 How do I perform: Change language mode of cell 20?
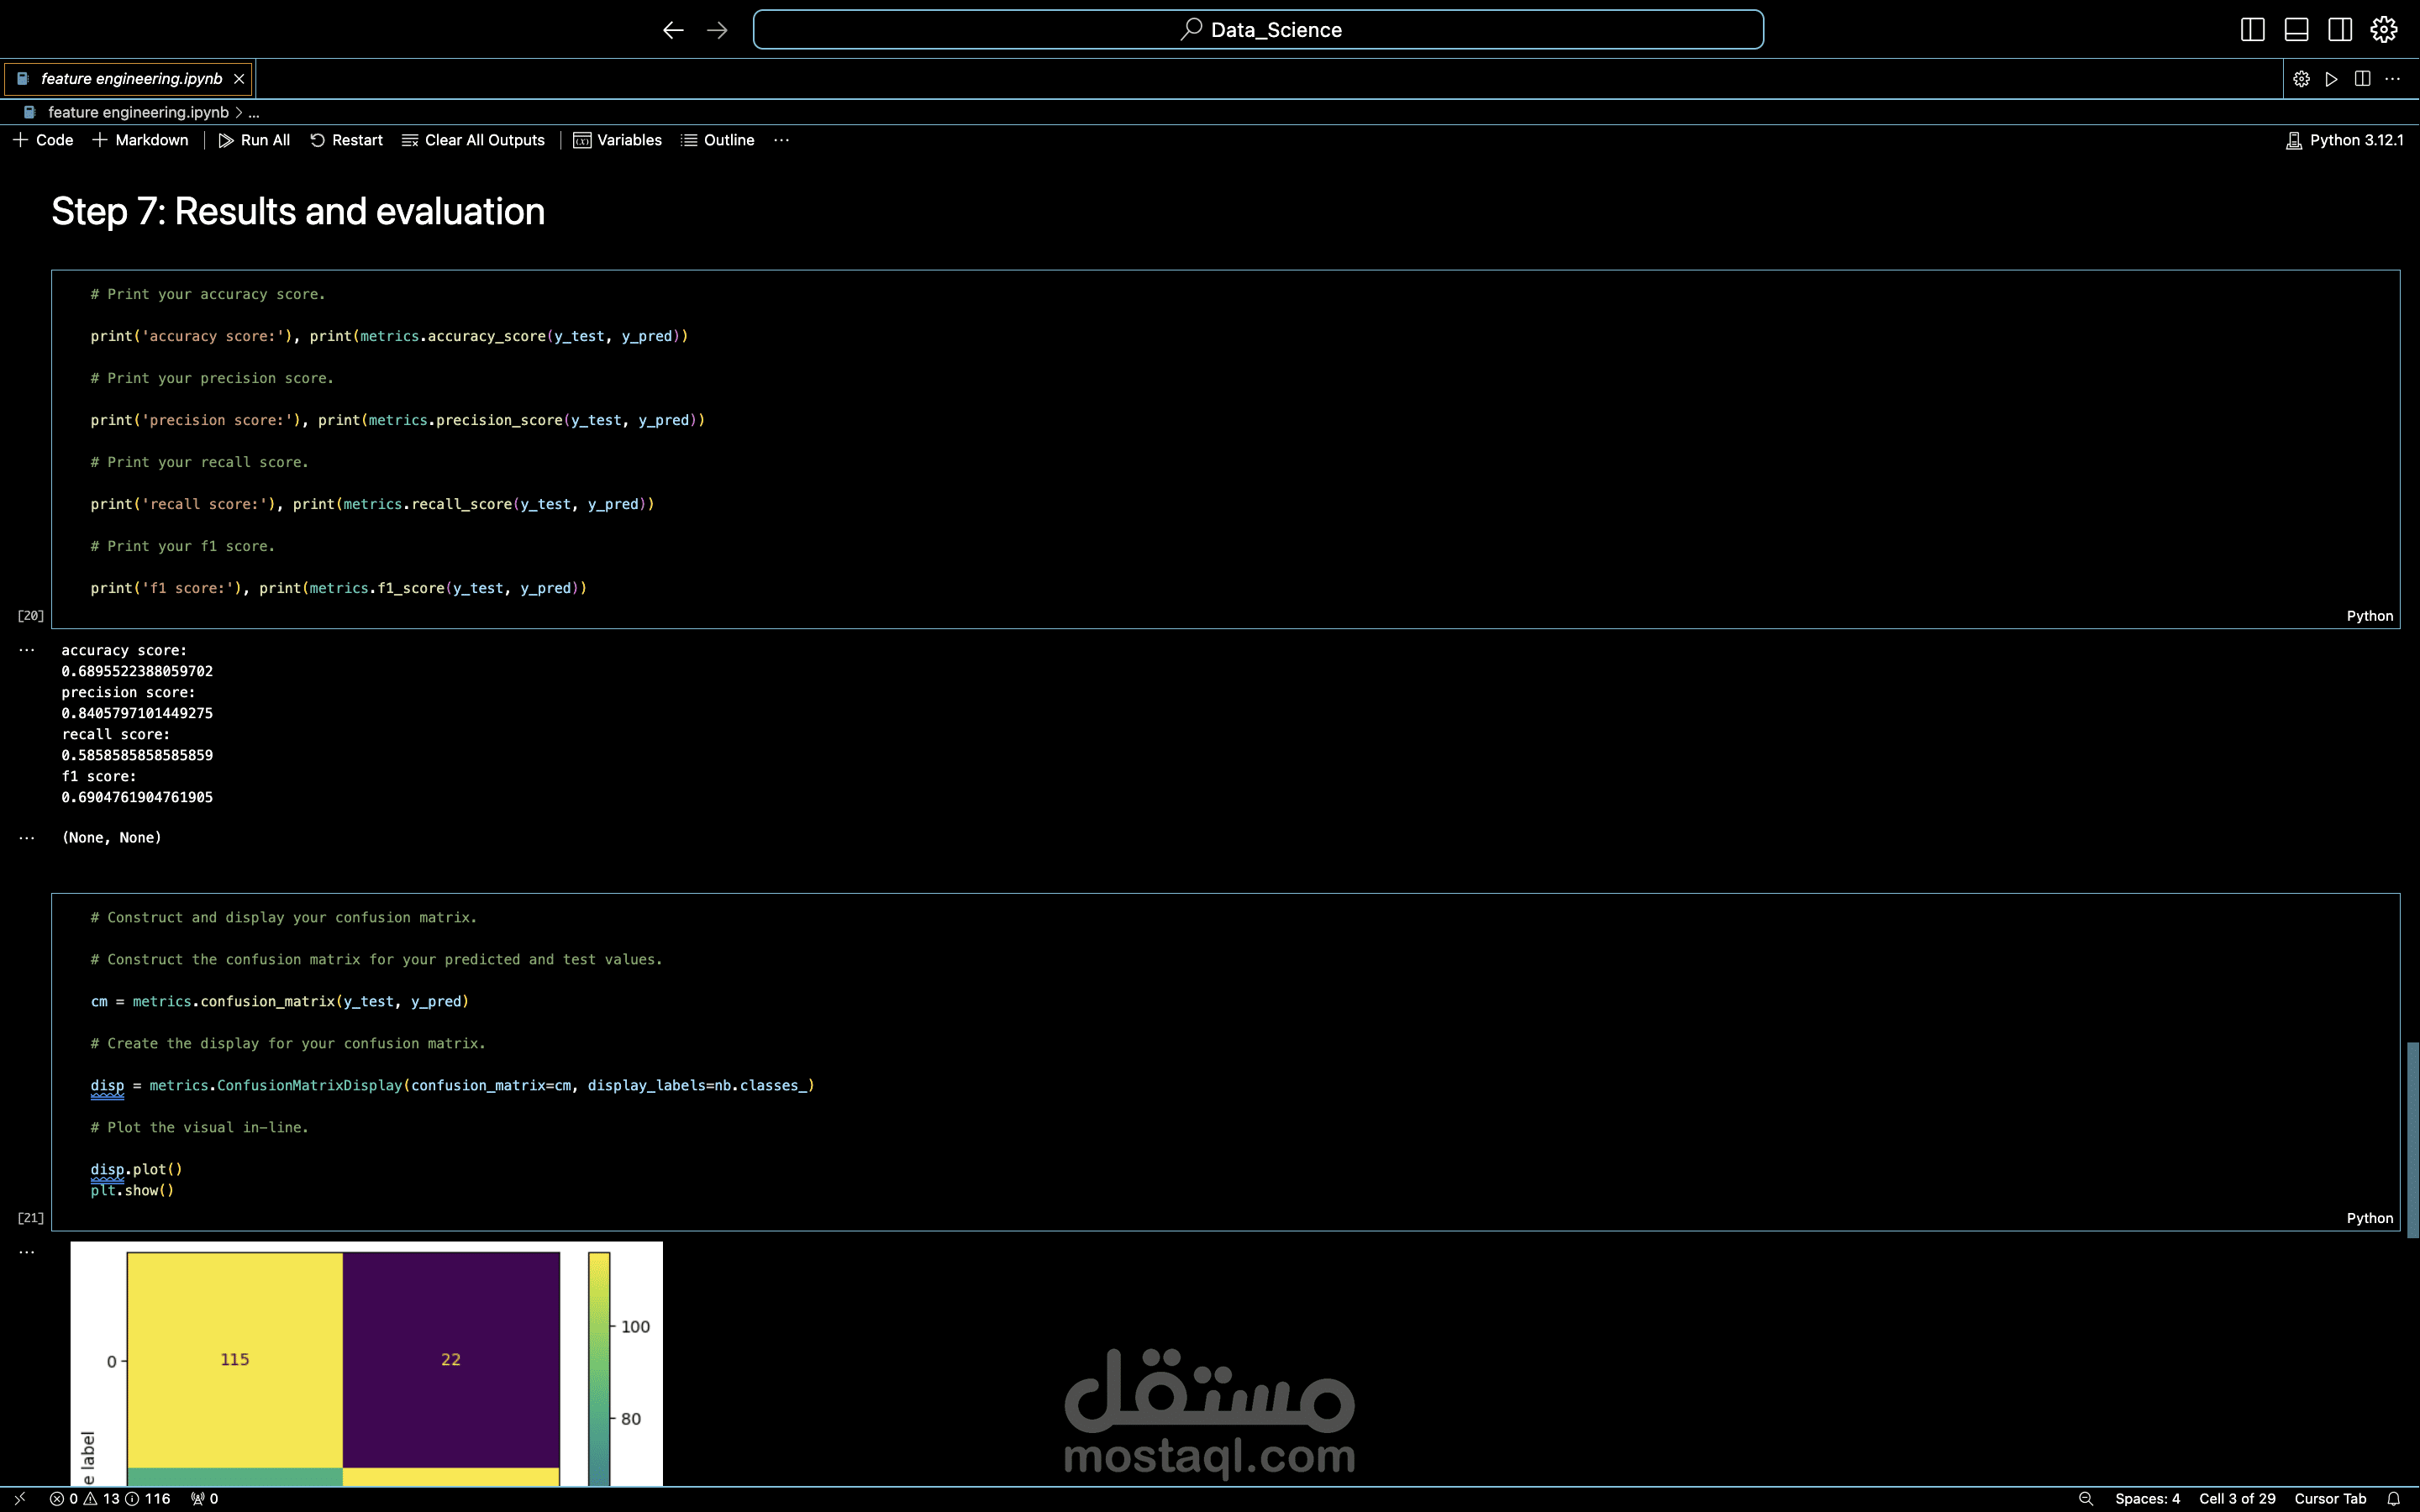click(x=2369, y=616)
